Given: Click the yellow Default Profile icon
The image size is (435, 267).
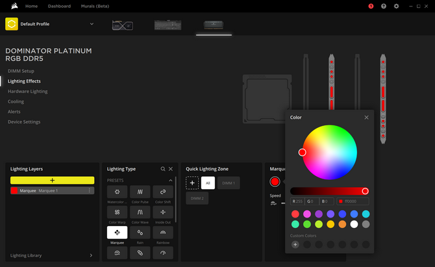Looking at the screenshot, I should pos(12,24).
